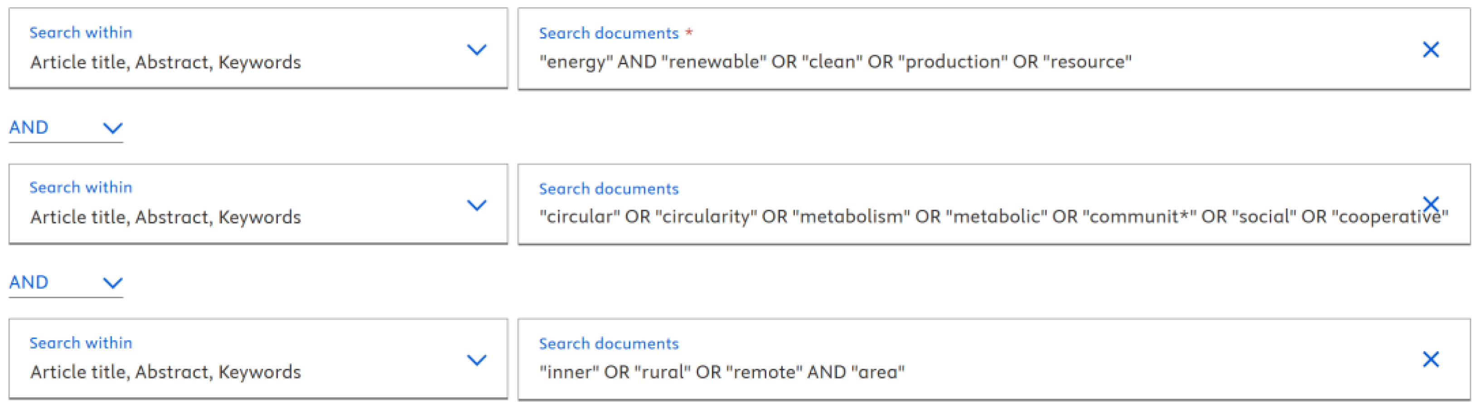Clear the "energy" AND "renewable" query with X
This screenshot has width=1477, height=410.
pos(1431,50)
